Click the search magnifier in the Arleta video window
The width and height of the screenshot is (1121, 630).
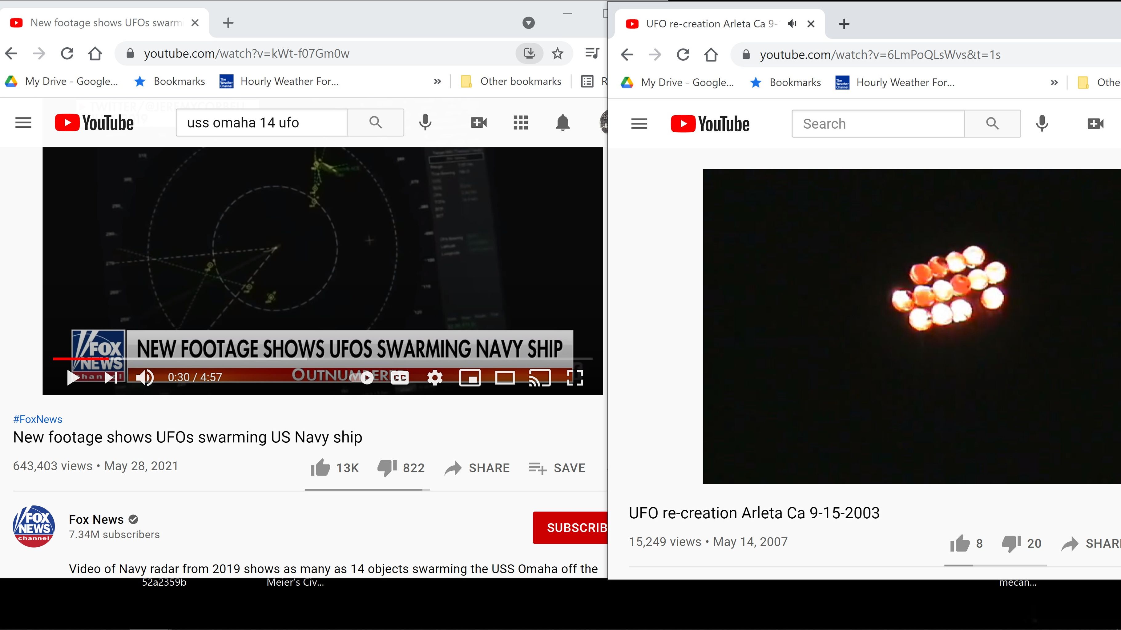pos(992,124)
